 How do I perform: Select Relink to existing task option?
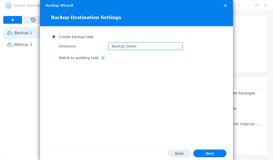coord(54,58)
